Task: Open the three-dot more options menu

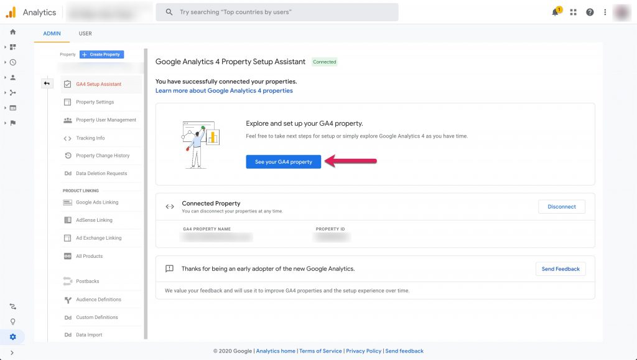Action: [x=605, y=12]
